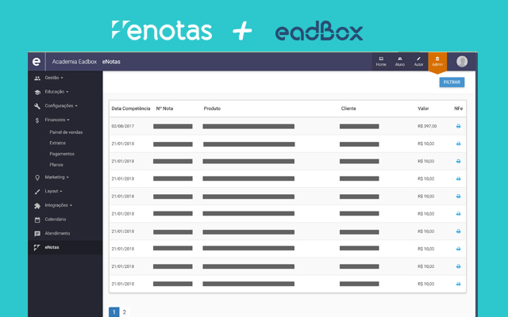This screenshot has width=508, height=317.
Task: Click the Atendimento chat icon
Action: [x=37, y=234]
